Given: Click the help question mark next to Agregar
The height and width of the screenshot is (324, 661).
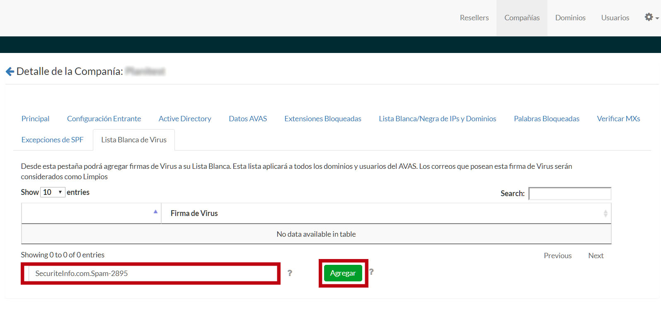Looking at the screenshot, I should tap(371, 272).
